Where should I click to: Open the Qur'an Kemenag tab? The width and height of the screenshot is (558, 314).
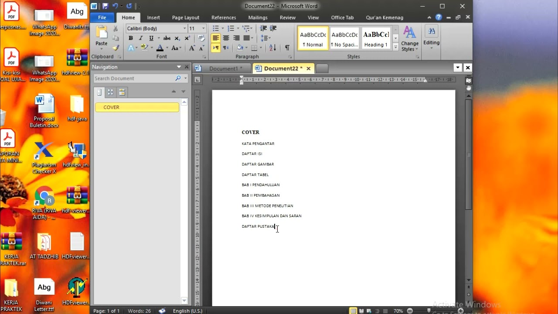[x=384, y=17]
